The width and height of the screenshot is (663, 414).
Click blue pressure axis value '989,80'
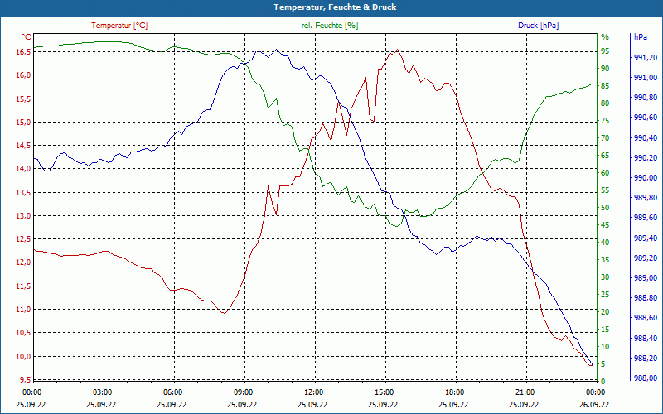[x=646, y=197]
